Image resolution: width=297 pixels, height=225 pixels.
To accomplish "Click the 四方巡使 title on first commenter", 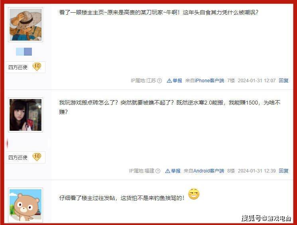I will (18, 67).
